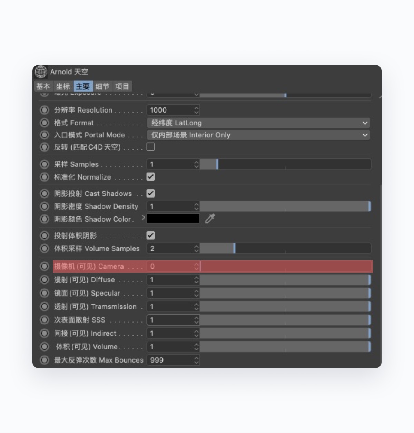Click keyframe circle beside Shadow Density

pyautogui.click(x=44, y=206)
